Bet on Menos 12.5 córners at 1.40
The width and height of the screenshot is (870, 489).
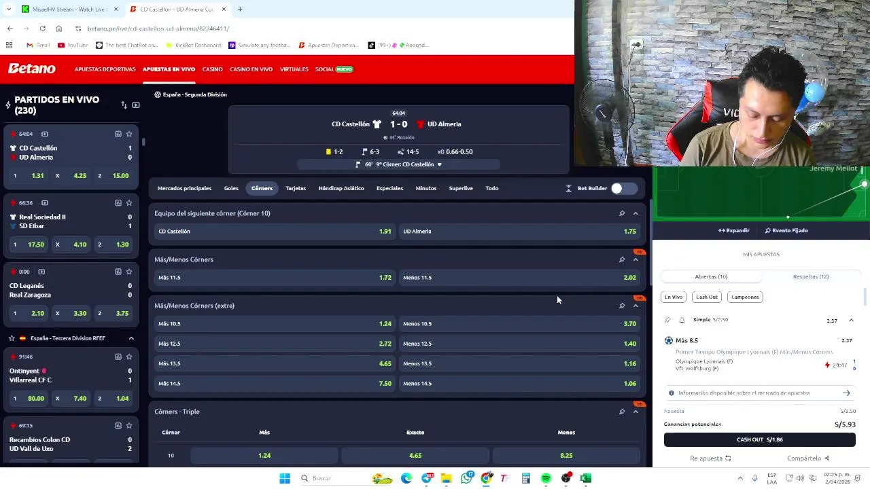coord(519,344)
